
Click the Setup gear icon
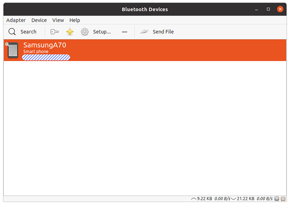(85, 32)
